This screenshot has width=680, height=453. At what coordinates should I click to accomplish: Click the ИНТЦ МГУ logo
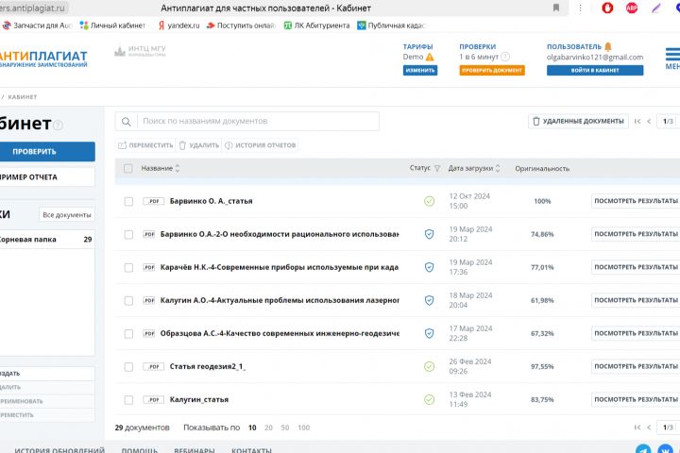(140, 51)
